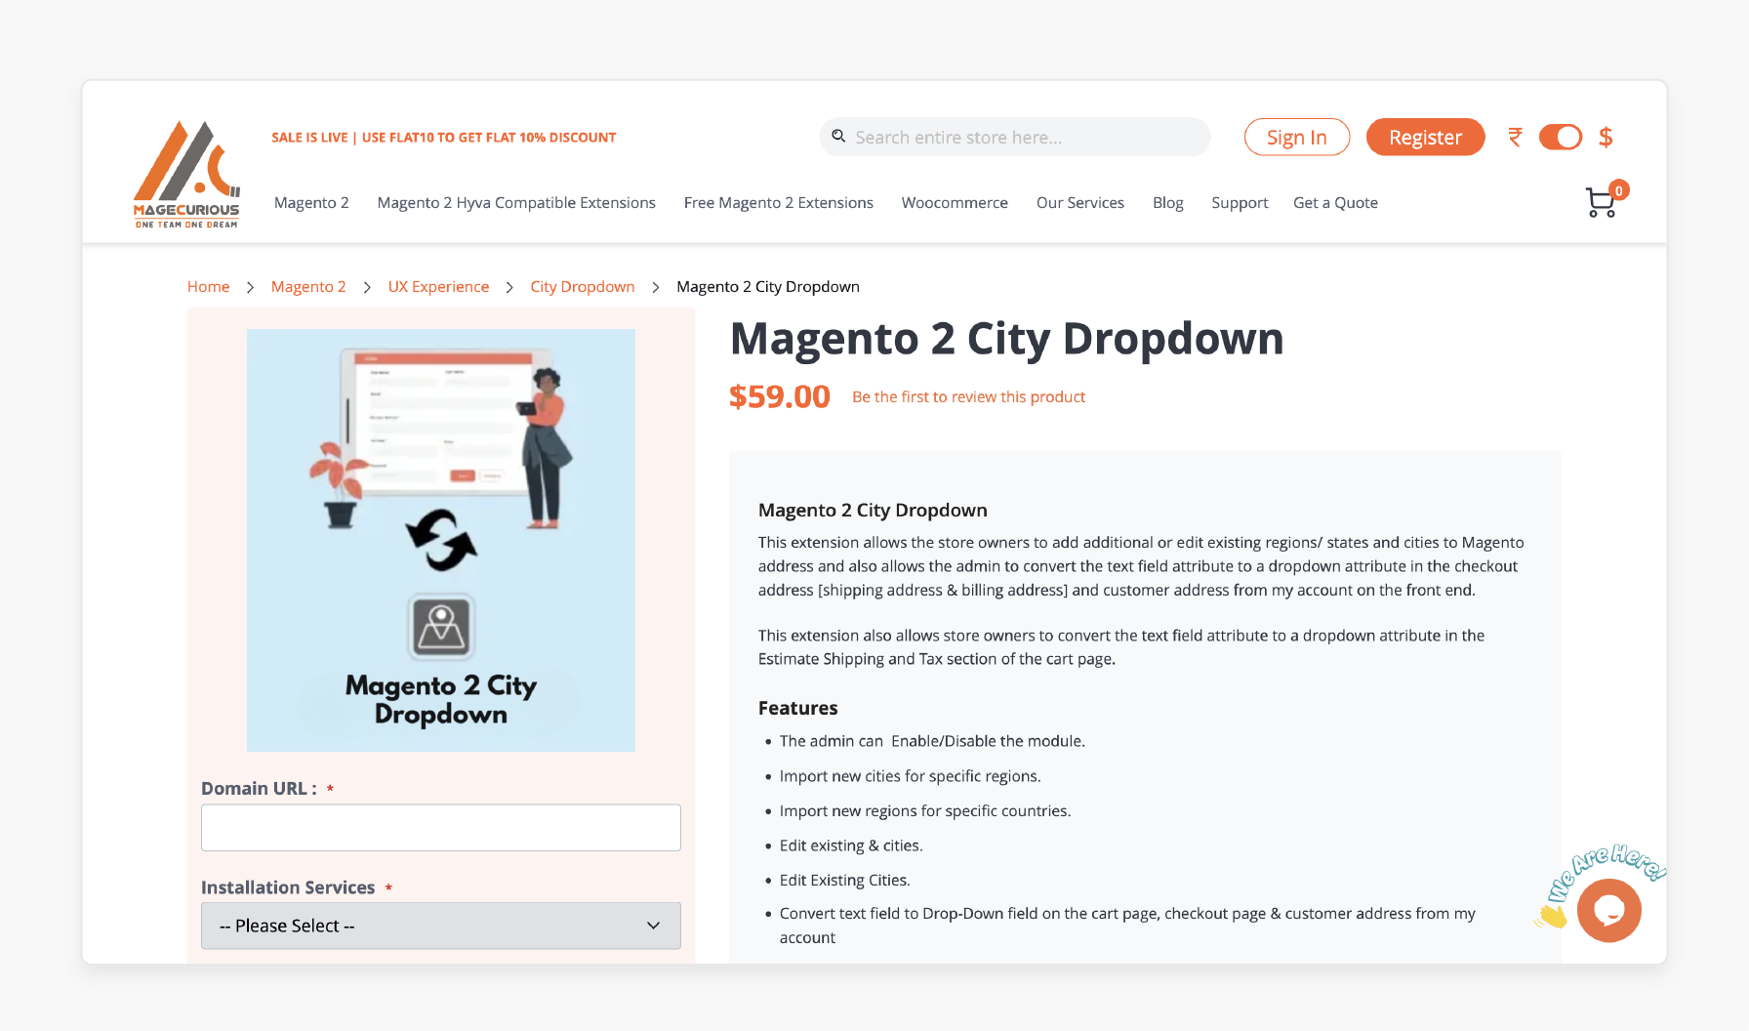
Task: Click the cart item count badge
Action: (1617, 190)
